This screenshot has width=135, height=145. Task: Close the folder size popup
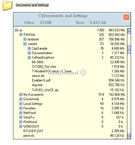coord(126,17)
